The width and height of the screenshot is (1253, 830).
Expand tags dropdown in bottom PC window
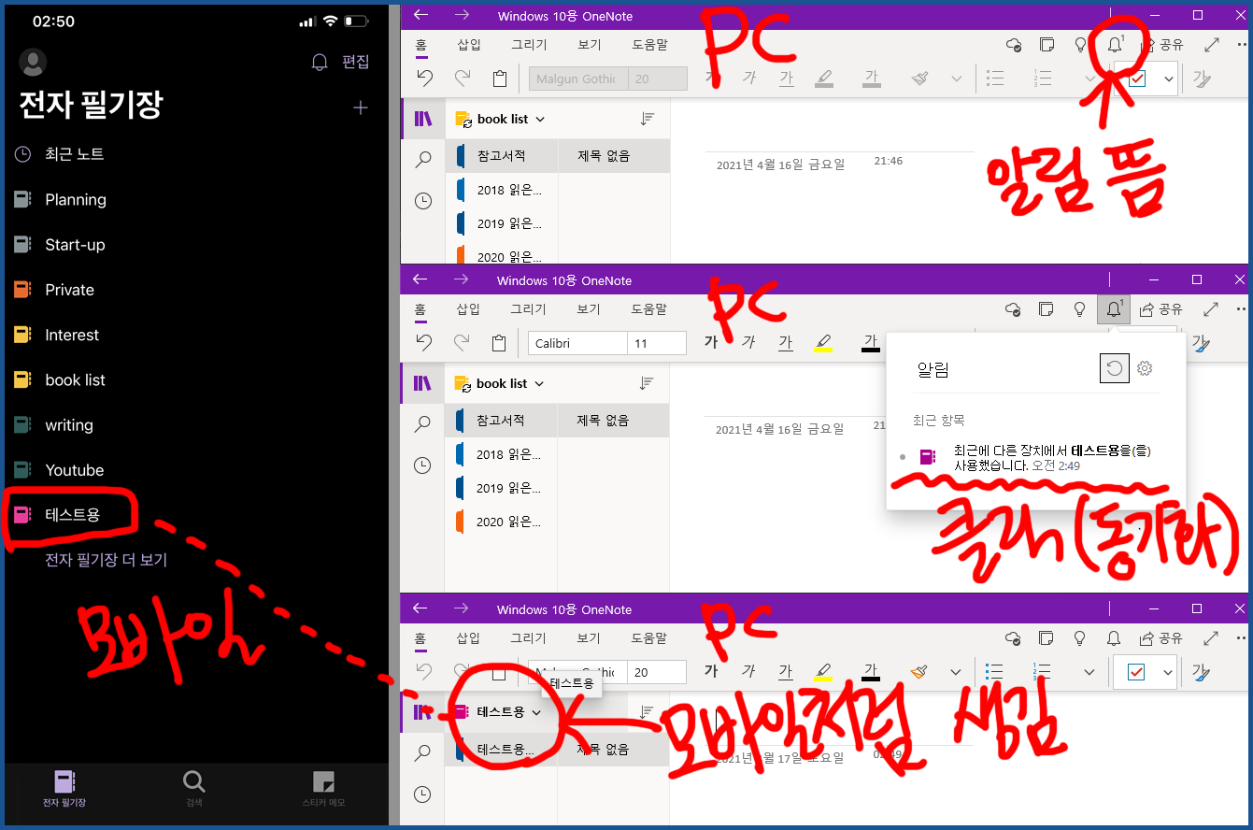pos(1168,672)
